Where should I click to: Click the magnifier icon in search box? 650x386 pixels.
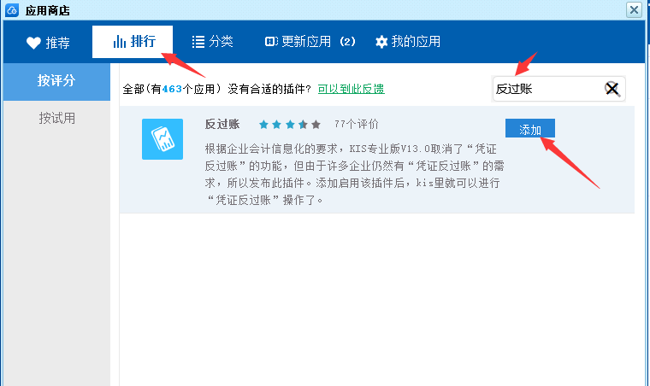point(612,89)
